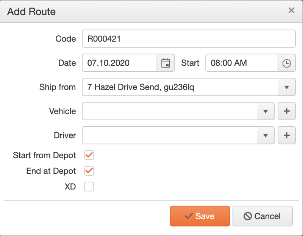This screenshot has width=303, height=236.
Task: Focus the Code input field
Action: (x=189, y=39)
